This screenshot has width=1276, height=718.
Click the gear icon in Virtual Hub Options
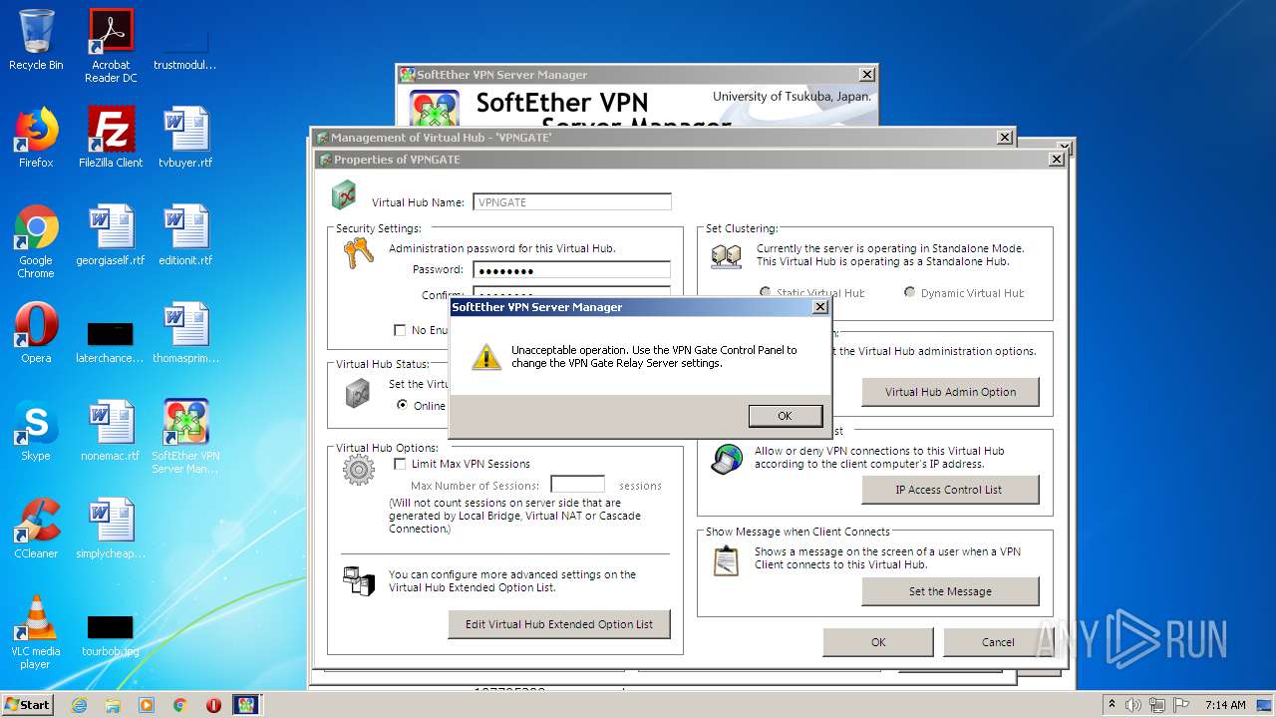tap(359, 470)
